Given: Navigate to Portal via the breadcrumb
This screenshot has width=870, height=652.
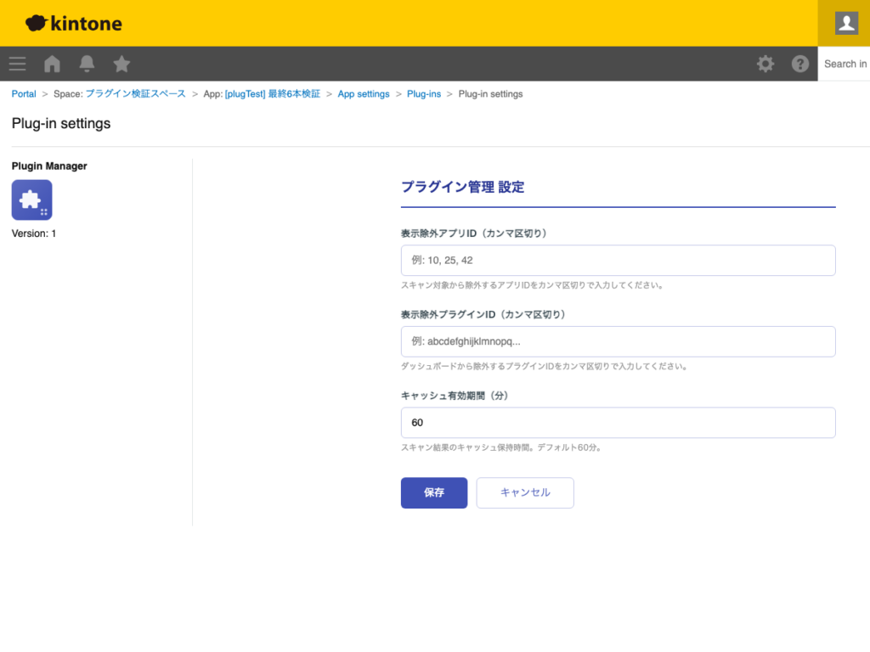Looking at the screenshot, I should [23, 93].
